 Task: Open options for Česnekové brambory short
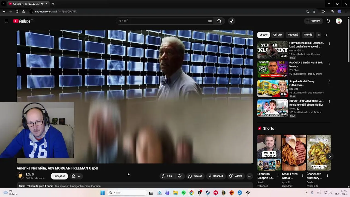327,175
